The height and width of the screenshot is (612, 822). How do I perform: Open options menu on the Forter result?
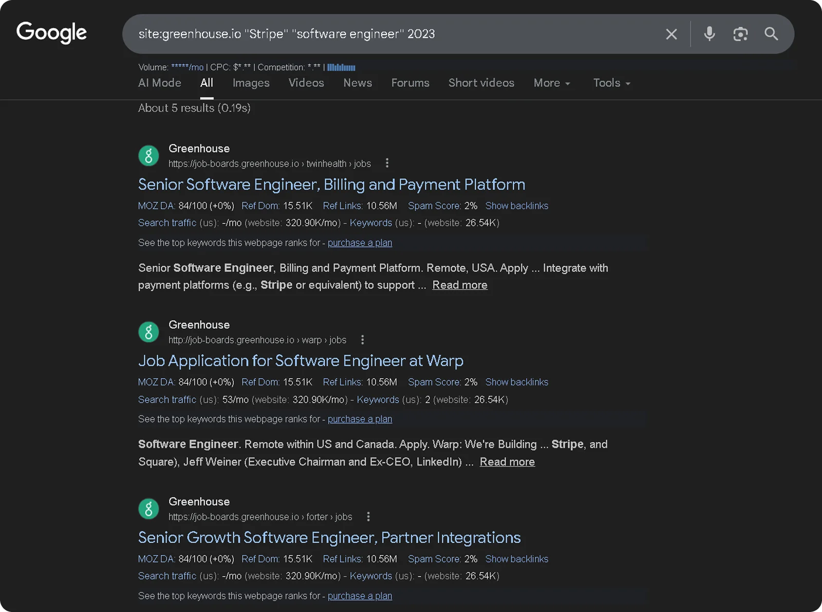coord(368,516)
